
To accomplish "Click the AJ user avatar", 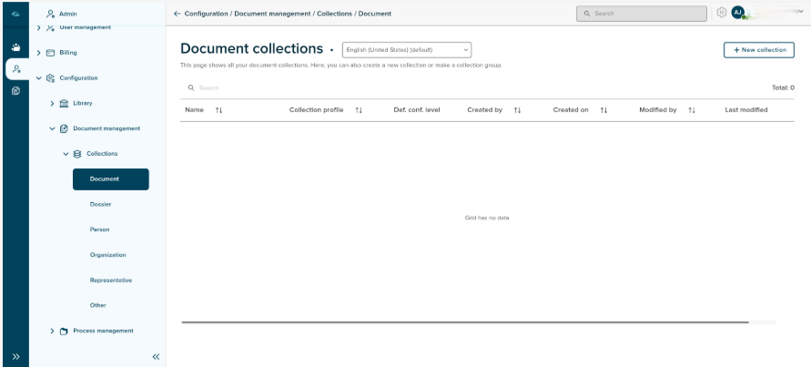I will coord(738,14).
